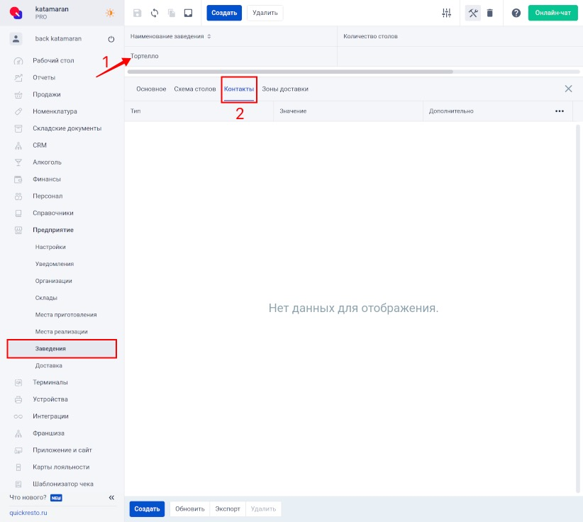Open Карты лояльности section

61,467
